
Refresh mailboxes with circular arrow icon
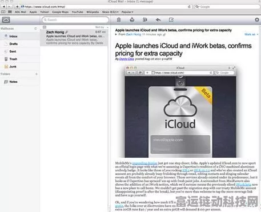point(35,29)
